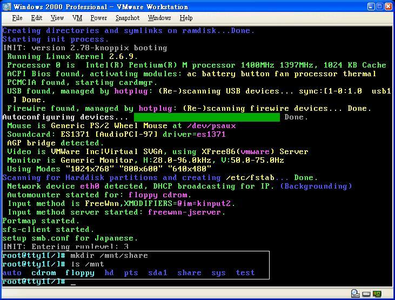Click the 'driver=es1371' text

point(194,135)
